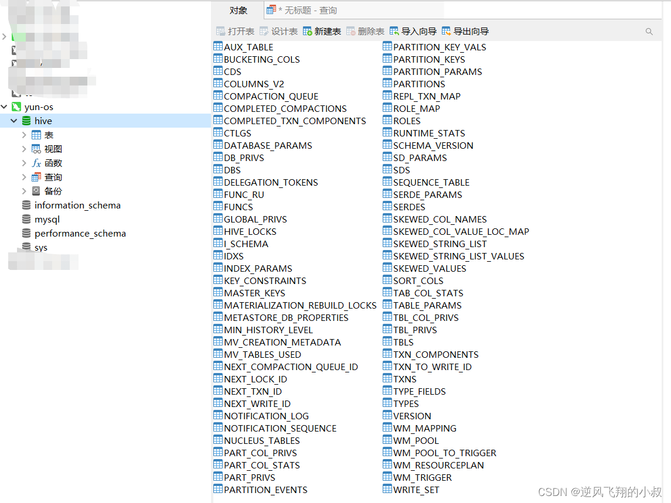Screen dimensions: 671x503
Task: Collapse the hive database node
Action: point(13,121)
